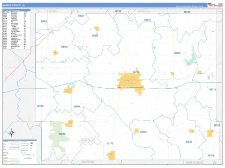This screenshot has height=168, width=225.
Task: Click the ZIP code label 50234
Action: click(x=81, y=16)
